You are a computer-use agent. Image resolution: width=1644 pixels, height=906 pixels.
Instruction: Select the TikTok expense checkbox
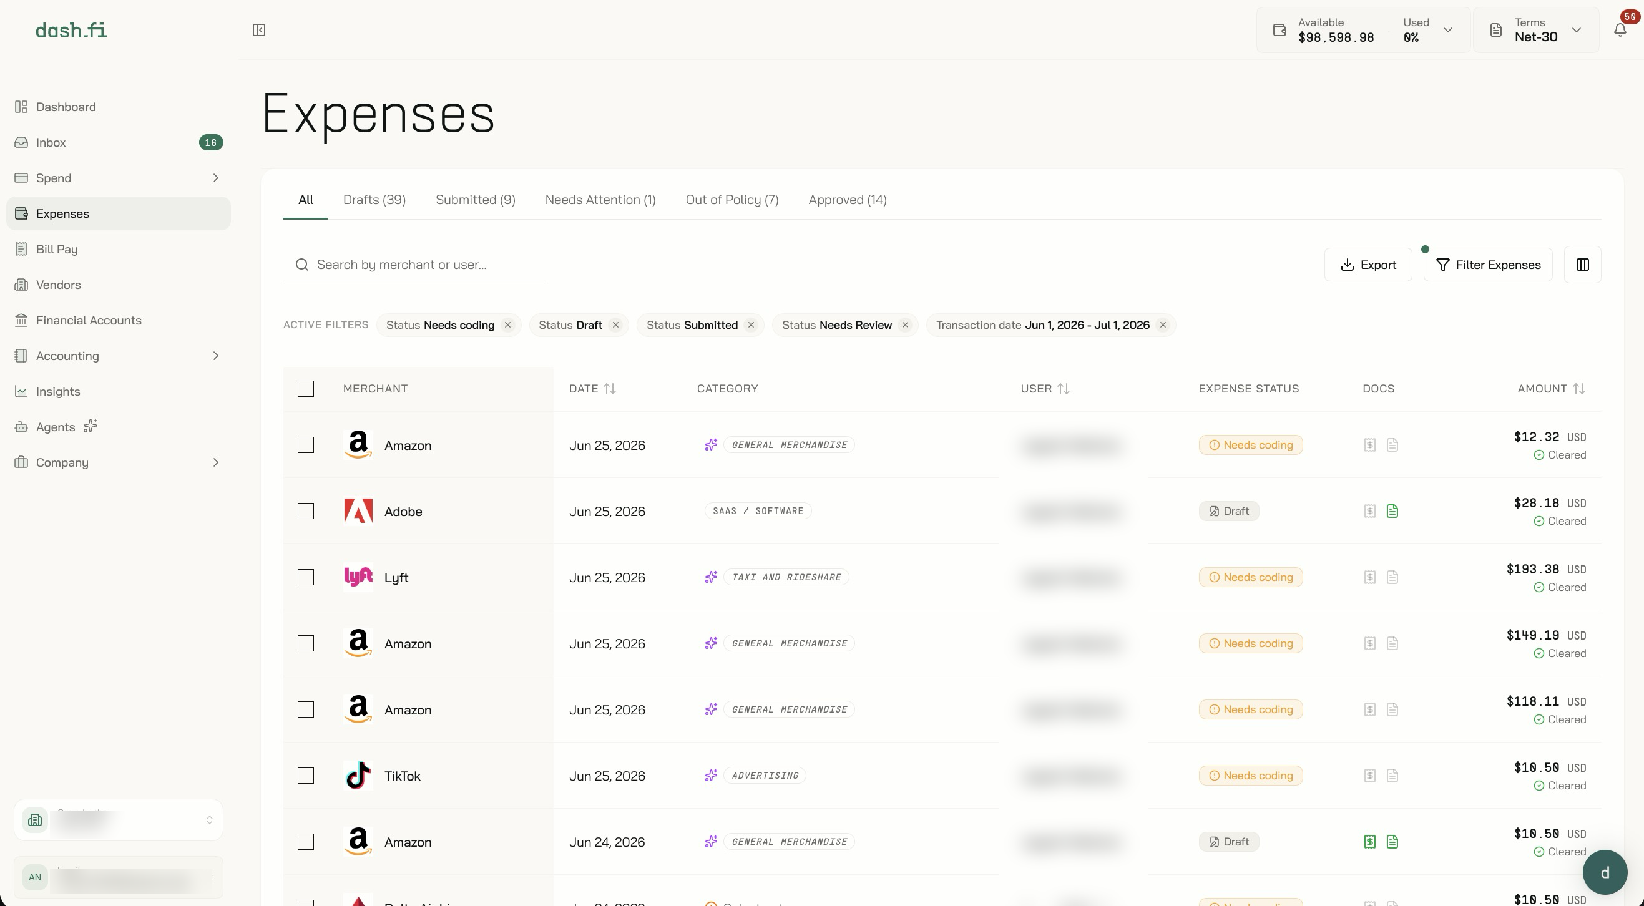pyautogui.click(x=306, y=776)
